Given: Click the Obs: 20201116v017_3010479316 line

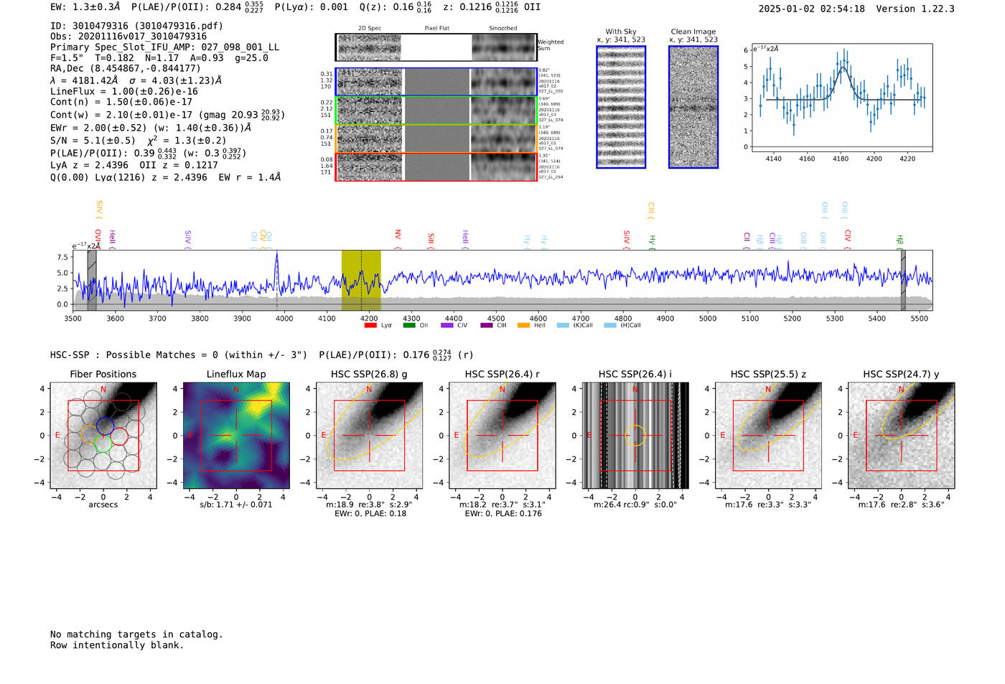Looking at the screenshot, I should coord(128,37).
